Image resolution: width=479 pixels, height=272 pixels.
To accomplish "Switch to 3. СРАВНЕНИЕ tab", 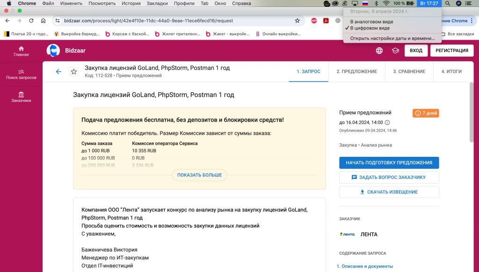I will pyautogui.click(x=409, y=72).
